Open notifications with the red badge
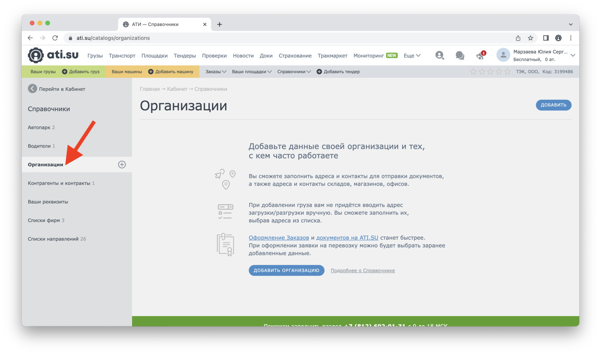601x355 pixels. (x=480, y=55)
